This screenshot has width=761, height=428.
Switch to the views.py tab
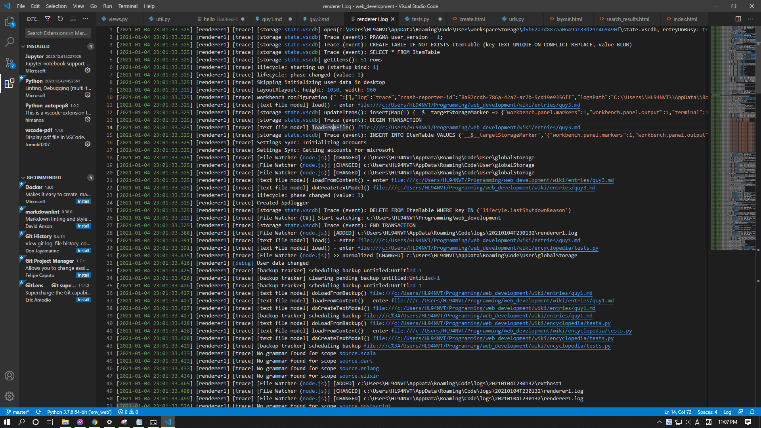tap(118, 19)
